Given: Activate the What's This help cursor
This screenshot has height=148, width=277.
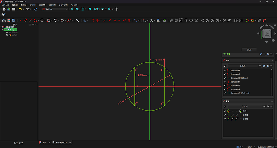Looking at the screenshot, I should [4, 15].
